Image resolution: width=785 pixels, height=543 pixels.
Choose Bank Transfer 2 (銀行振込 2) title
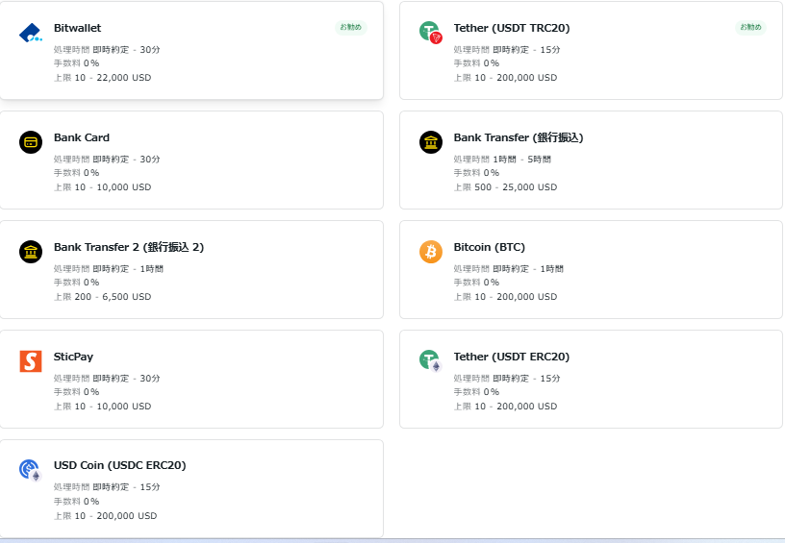click(129, 247)
